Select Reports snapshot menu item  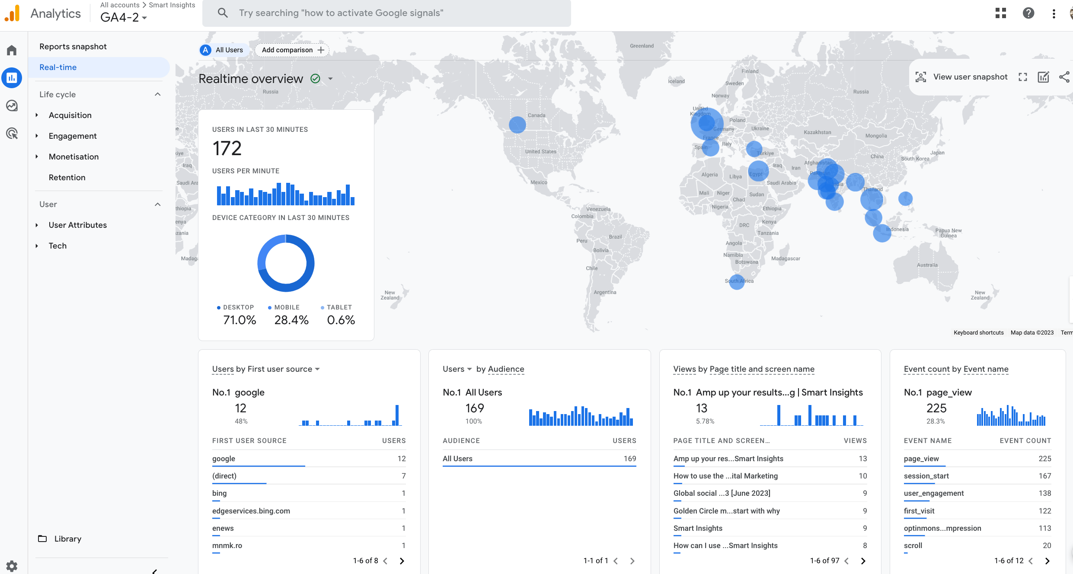point(73,46)
